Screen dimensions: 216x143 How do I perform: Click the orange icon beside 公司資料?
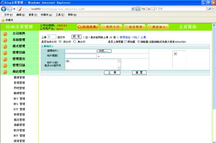tap(5, 33)
